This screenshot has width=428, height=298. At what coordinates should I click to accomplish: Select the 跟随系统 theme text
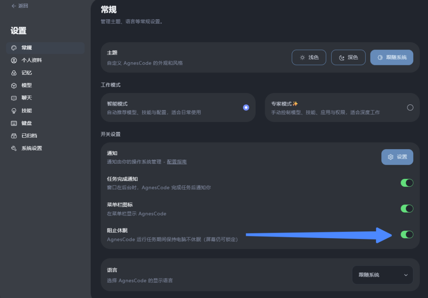tap(396, 57)
